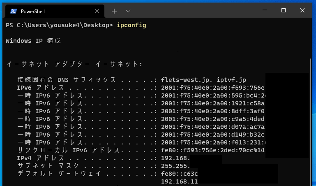The width and height of the screenshot is (316, 186).
Task: Click temporary IPv6 address containing 8dff:3af0
Action: [212, 111]
